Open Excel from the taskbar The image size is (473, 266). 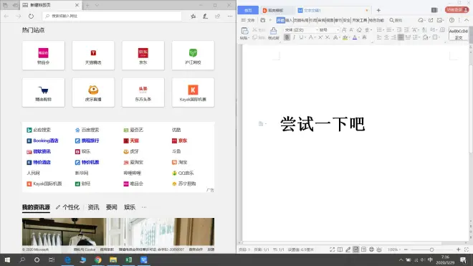click(x=128, y=260)
